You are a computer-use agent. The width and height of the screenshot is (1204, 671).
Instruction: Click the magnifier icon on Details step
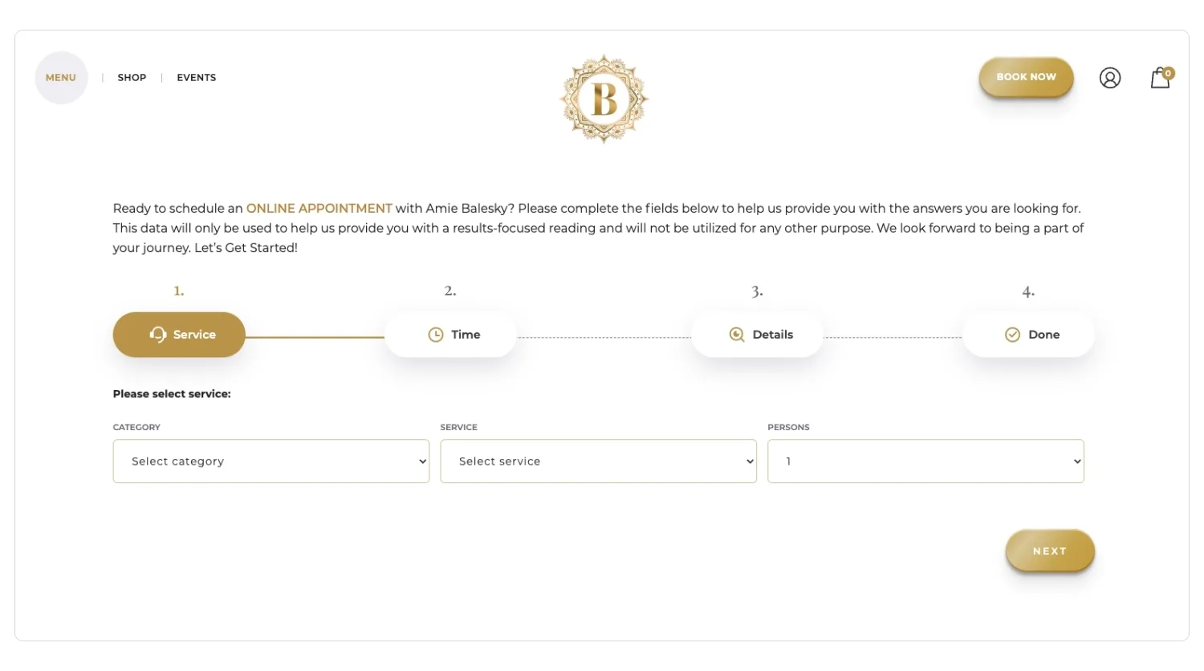(736, 335)
